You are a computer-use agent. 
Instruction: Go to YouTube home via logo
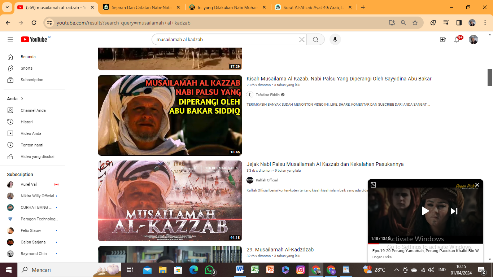pos(34,39)
